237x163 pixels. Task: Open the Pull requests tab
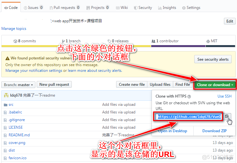(x=64, y=8)
